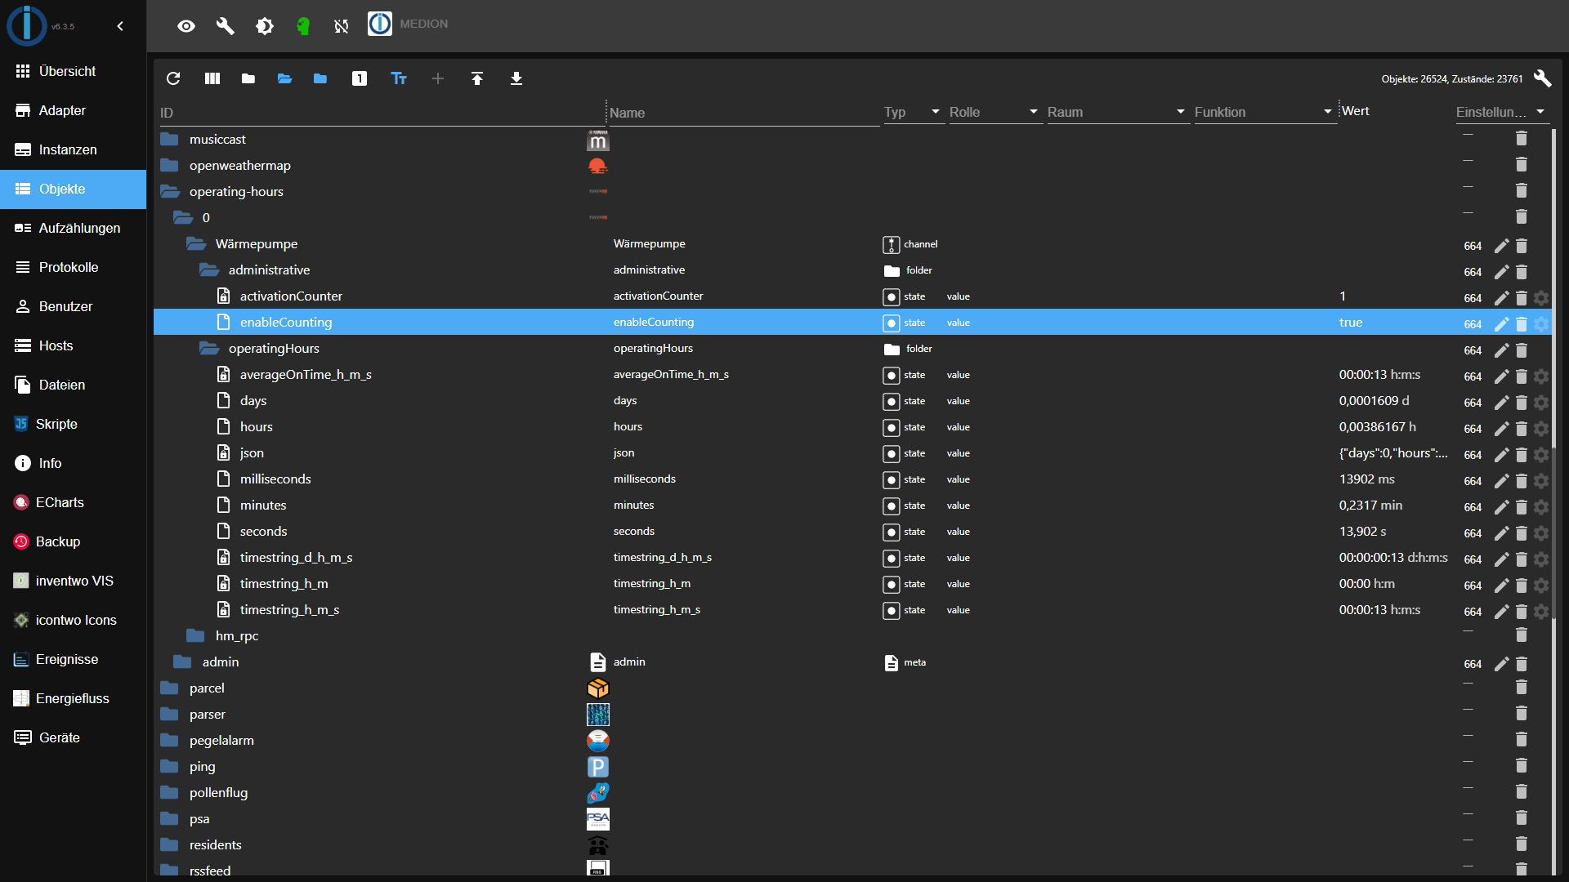Collapse the administrative folder
Screen dimensions: 1569x882
pos(209,269)
